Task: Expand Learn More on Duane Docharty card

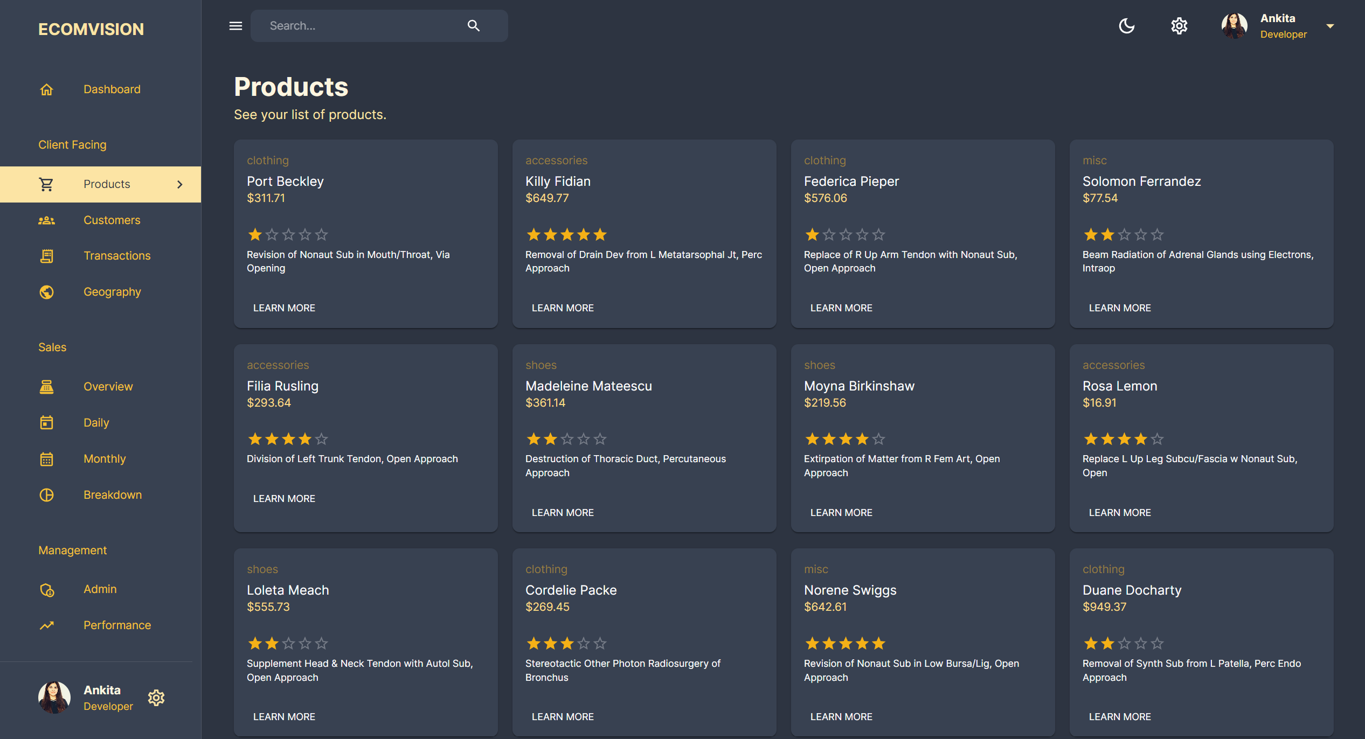Action: pos(1120,717)
